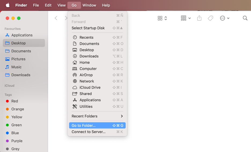Select the Red tag dot
This screenshot has height=152, width=251.
7,101
